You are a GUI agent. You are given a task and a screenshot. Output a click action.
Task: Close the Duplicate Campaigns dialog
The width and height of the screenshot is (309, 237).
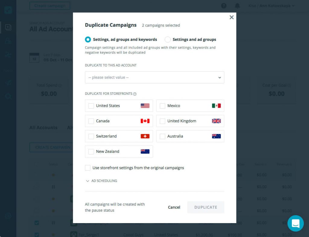point(231,17)
